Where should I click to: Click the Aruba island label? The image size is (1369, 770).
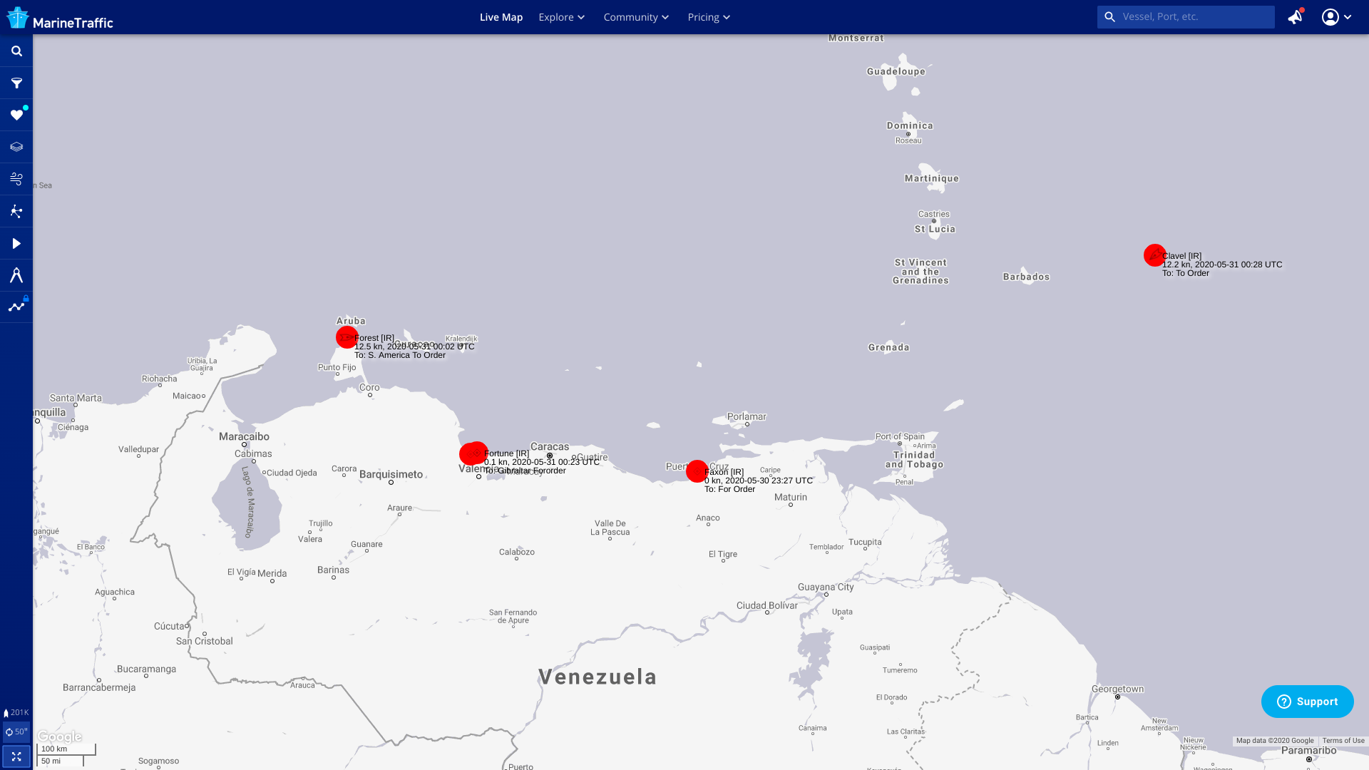(351, 321)
